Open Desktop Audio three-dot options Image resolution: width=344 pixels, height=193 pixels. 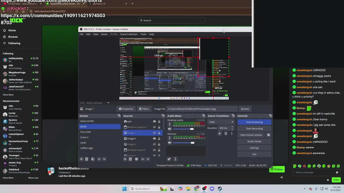(x=170, y=125)
